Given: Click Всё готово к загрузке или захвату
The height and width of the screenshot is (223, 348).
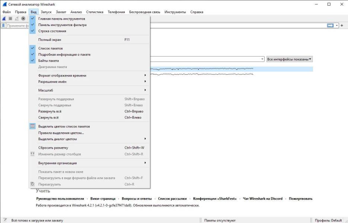Looking at the screenshot, I should [37, 220].
